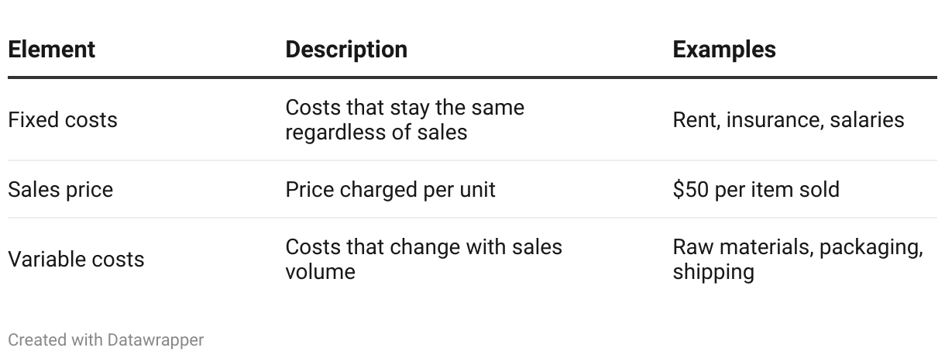Screen dimensions: 945x358
Task: Click the word 'regardless' in Fixed costs description
Action: 335,133
